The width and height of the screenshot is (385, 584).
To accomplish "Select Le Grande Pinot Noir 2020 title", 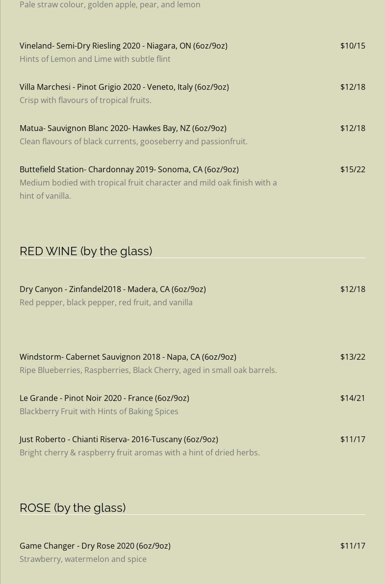I will 104,398.
